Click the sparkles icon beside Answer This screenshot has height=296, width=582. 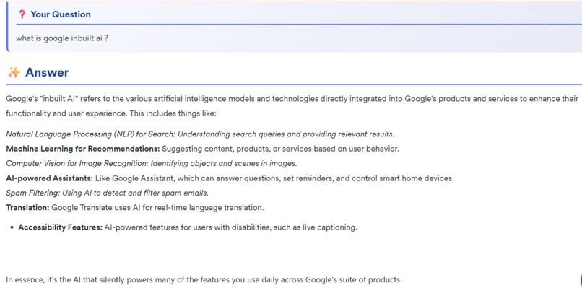14,72
